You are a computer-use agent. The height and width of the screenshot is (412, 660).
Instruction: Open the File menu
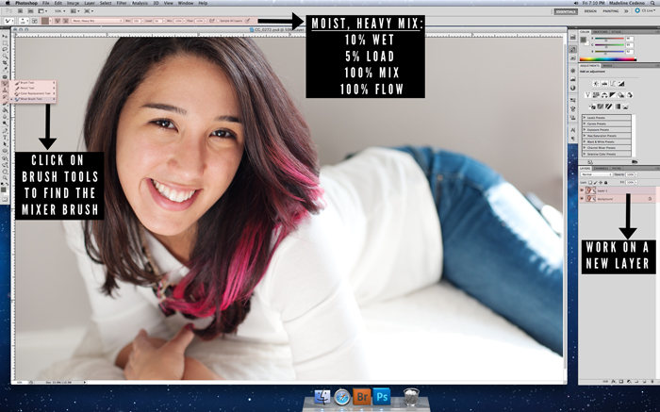(x=45, y=3)
